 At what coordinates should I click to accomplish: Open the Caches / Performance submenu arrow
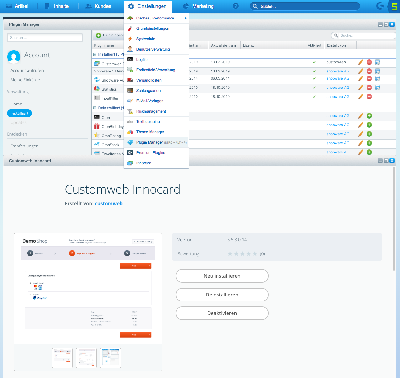pyautogui.click(x=185, y=18)
